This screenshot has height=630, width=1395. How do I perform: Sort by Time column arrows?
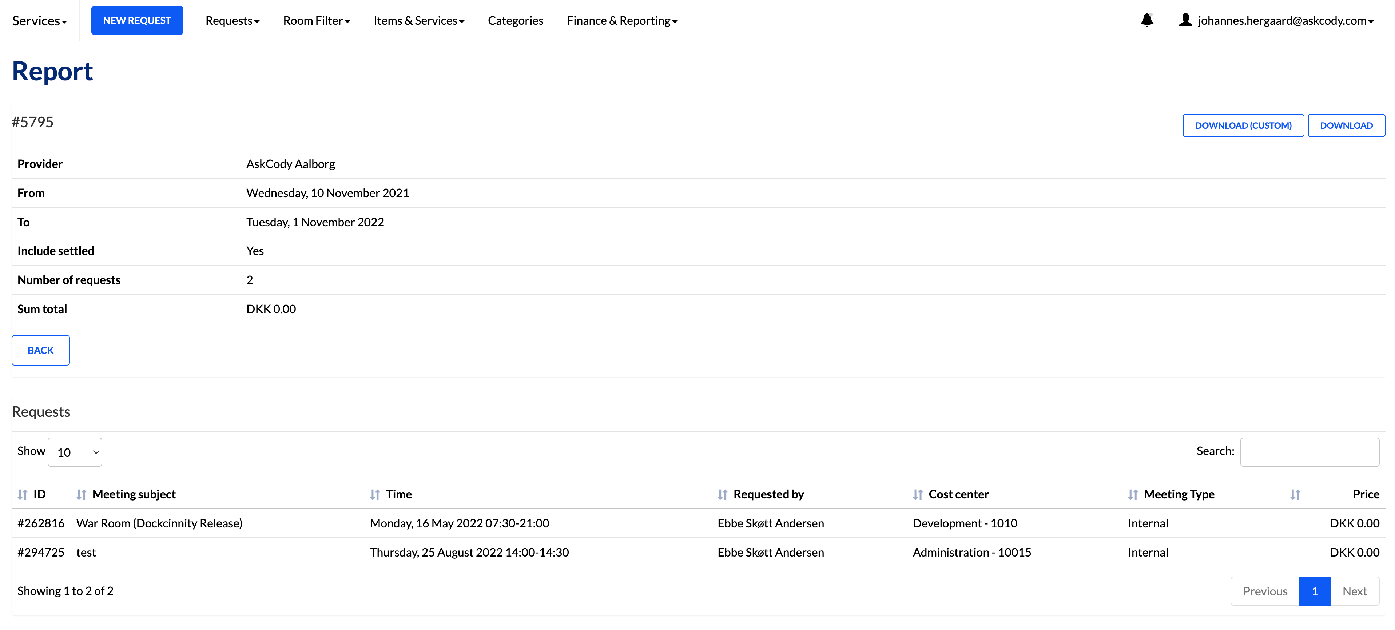coord(375,494)
